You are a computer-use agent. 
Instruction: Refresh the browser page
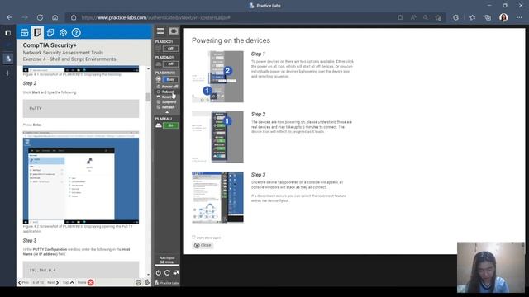point(40,17)
